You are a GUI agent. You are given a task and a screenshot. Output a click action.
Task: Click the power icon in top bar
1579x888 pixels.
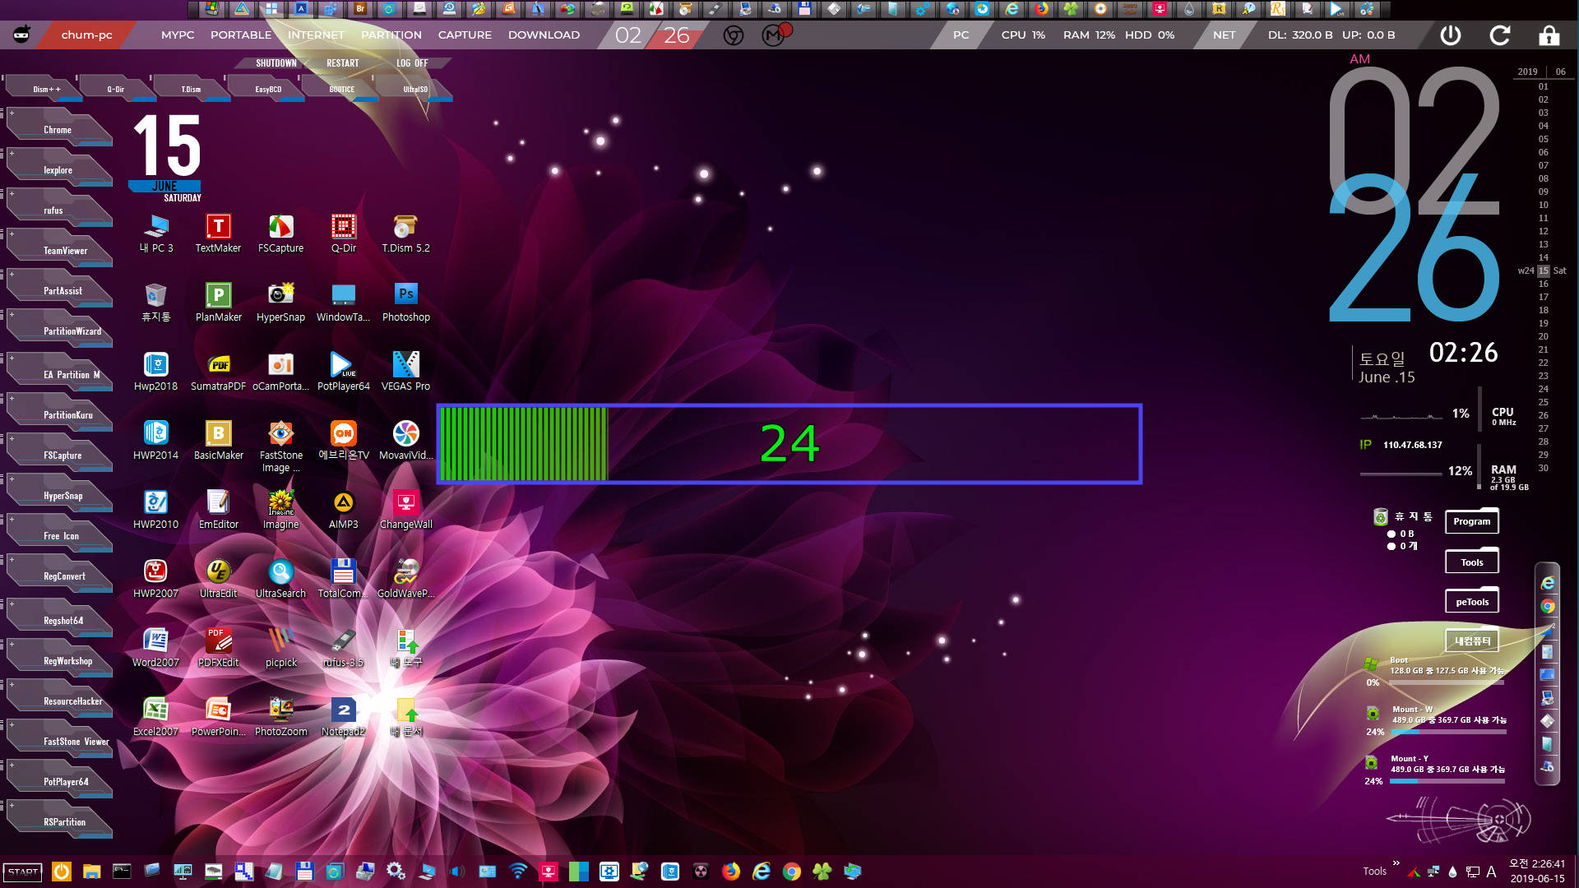[x=1451, y=35]
